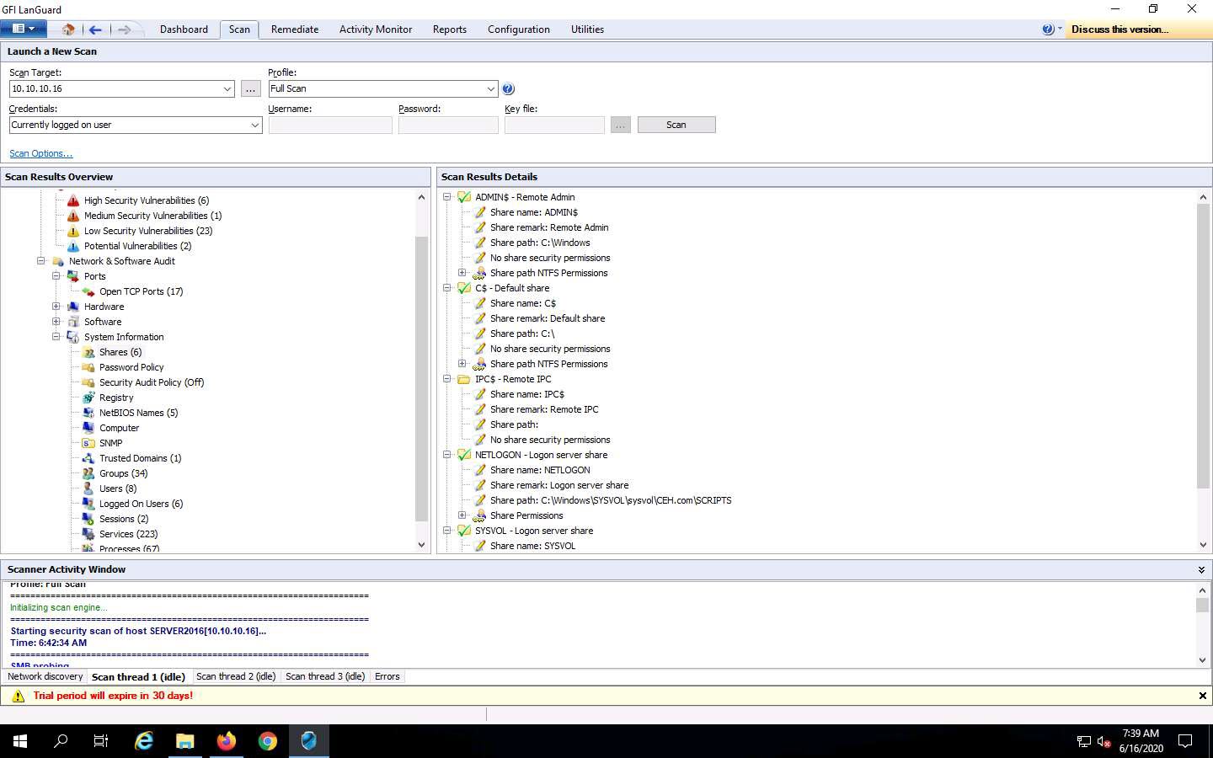Click the Shares icon in the tree
1213x758 pixels.
[x=88, y=352]
